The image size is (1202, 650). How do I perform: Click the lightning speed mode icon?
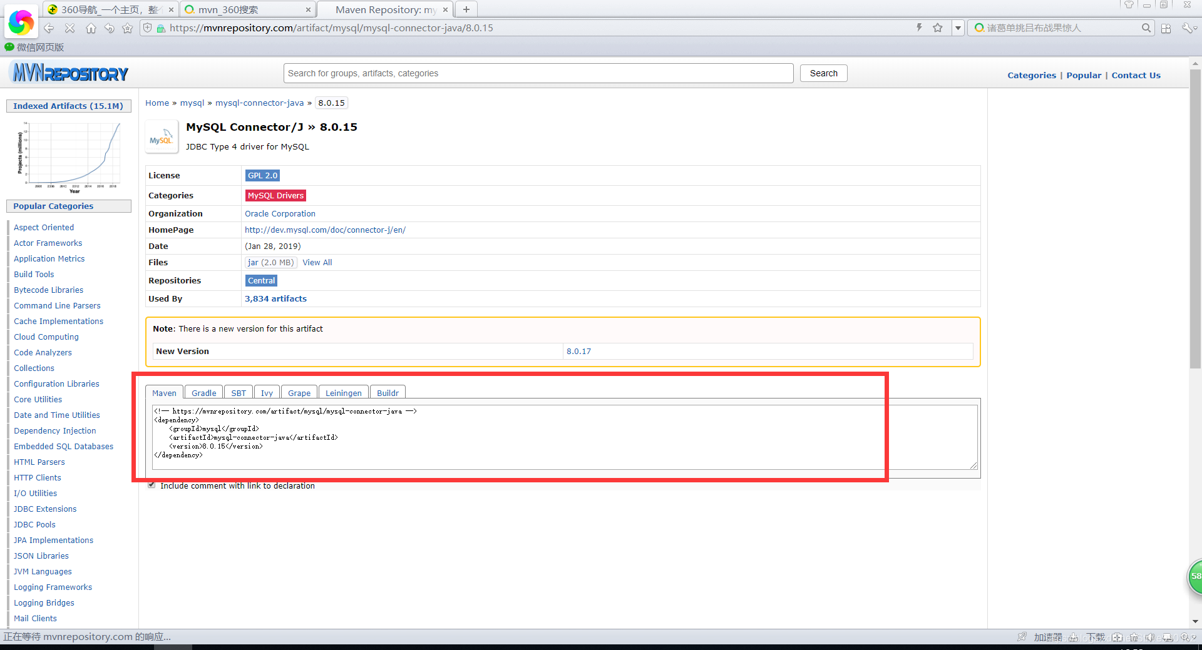point(919,28)
